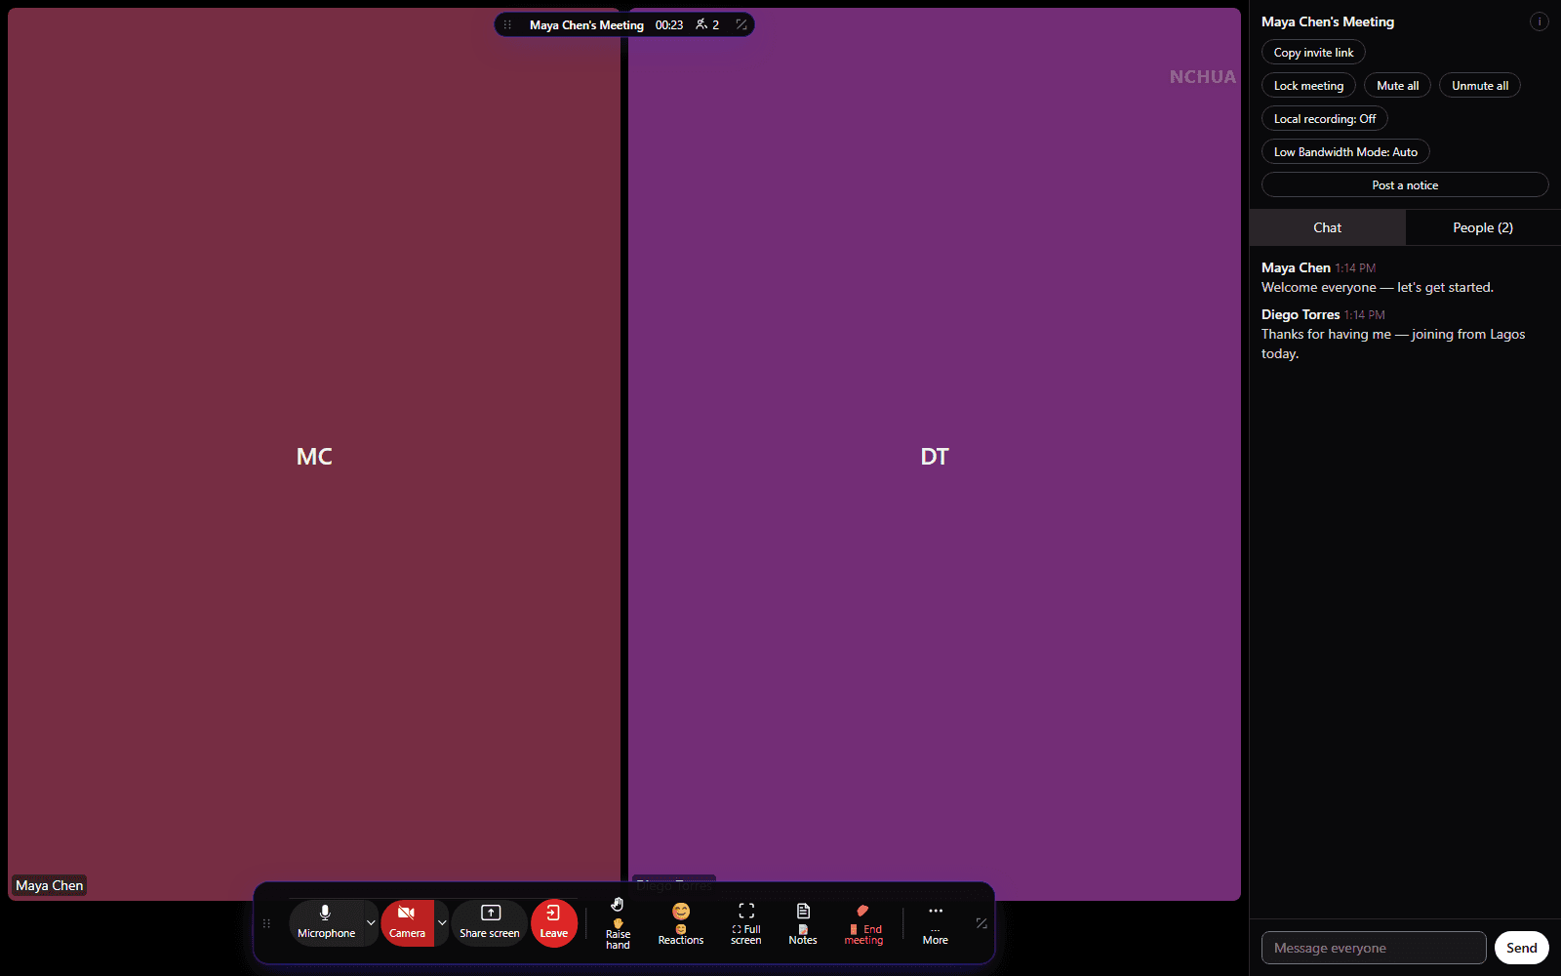Screen dimensions: 1561x976
Task: Turn on the Camera
Action: (x=407, y=922)
